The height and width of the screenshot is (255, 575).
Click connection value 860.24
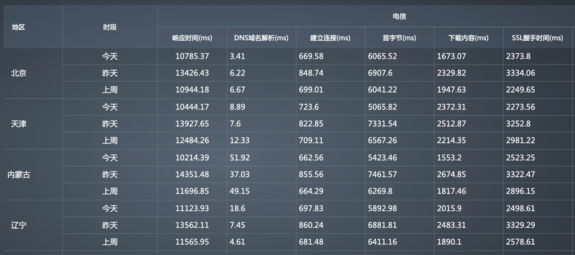coord(311,225)
